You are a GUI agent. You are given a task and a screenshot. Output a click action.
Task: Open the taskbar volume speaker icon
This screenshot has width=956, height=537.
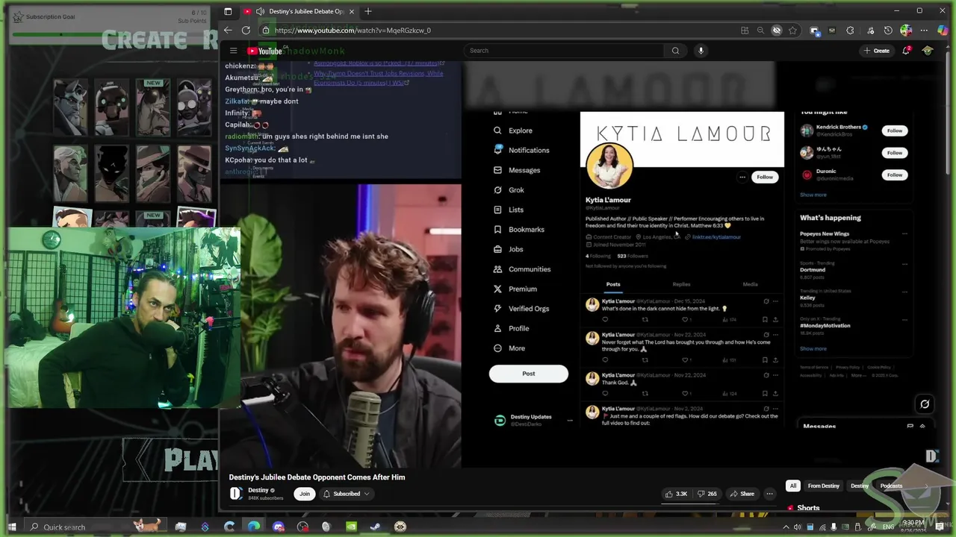[798, 527]
